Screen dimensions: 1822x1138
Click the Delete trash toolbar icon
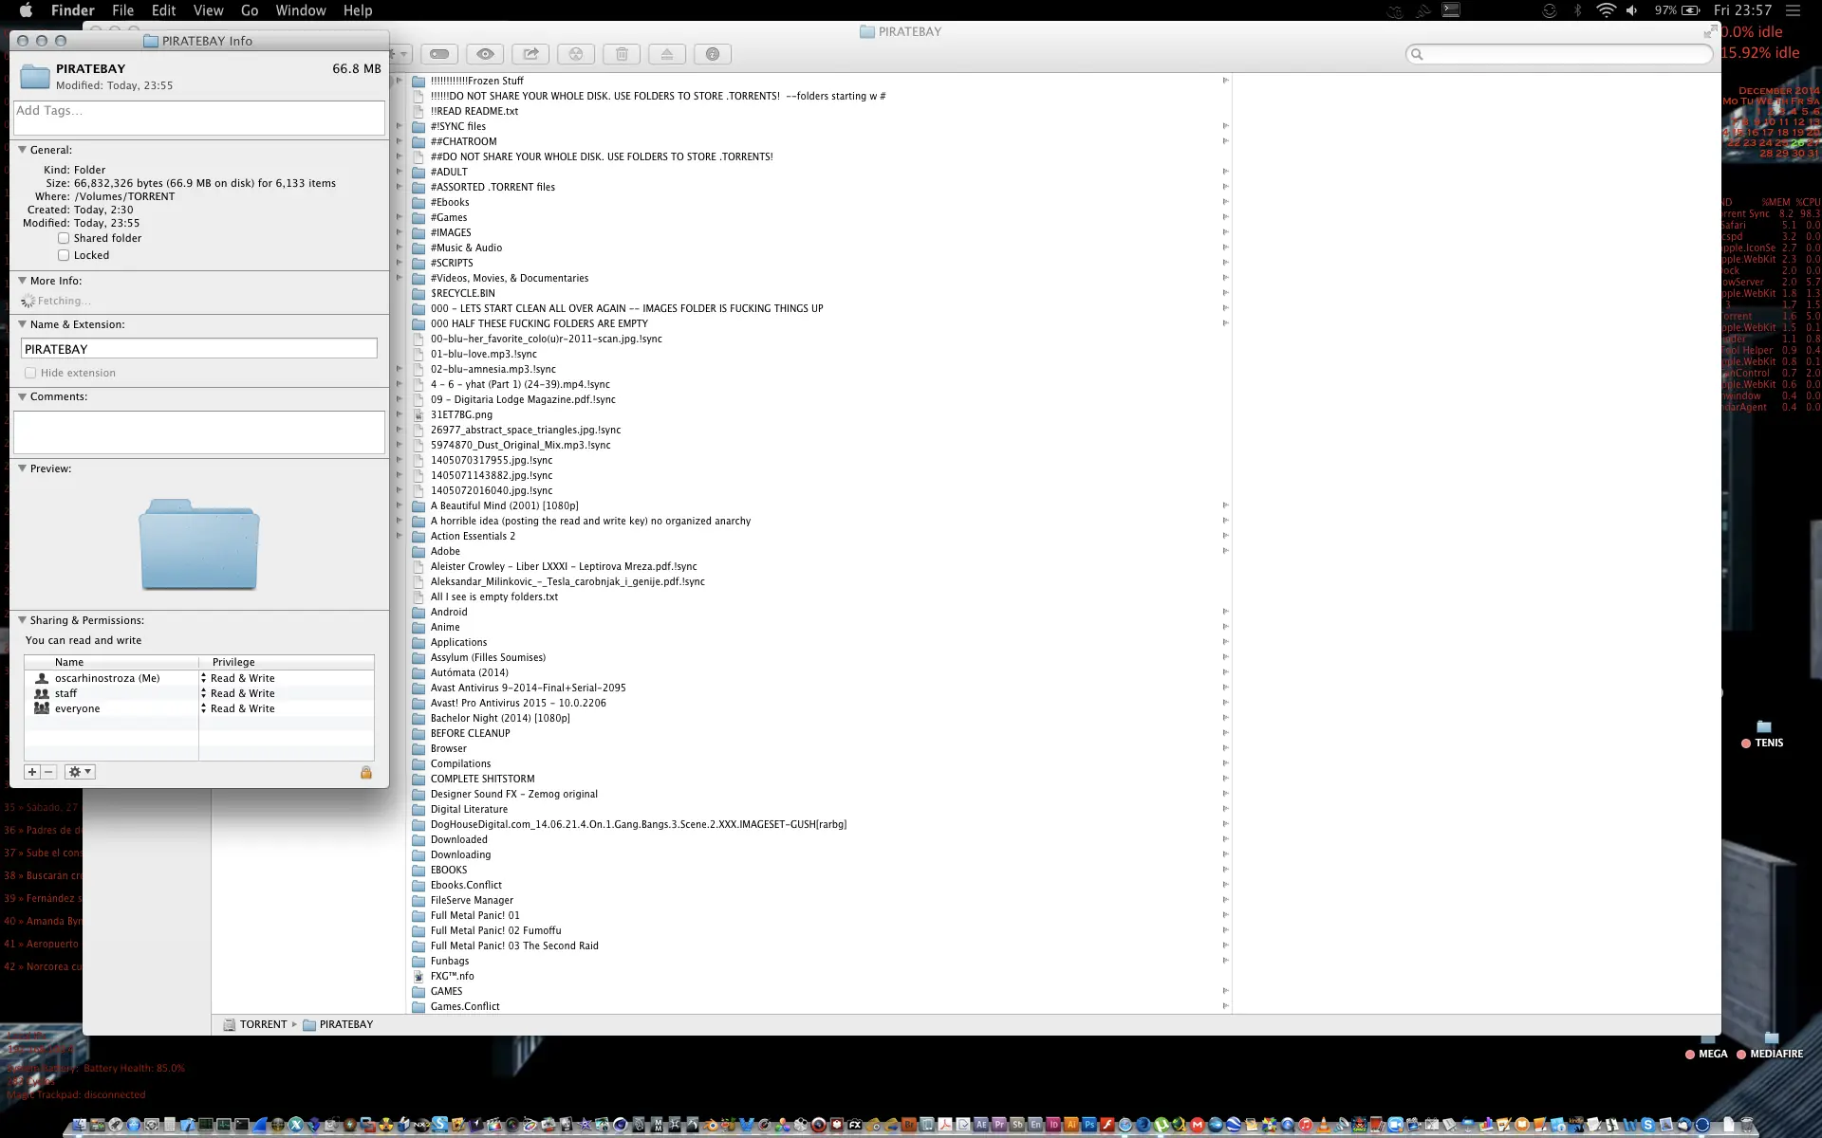(622, 54)
